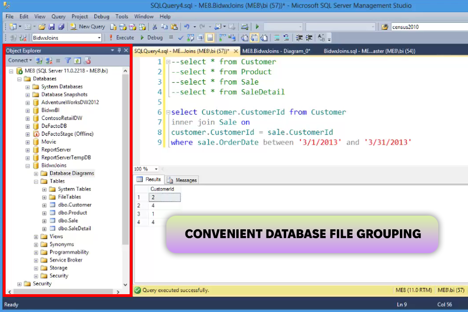Screen dimensions: 468x312
Task: Open the Messages results tab
Action: 182,180
